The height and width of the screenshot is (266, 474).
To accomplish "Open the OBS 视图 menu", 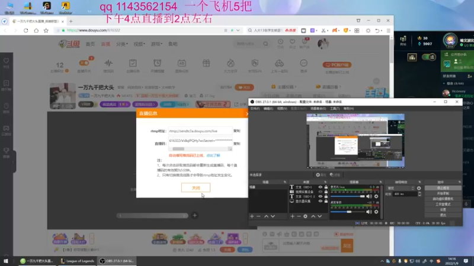I will [282, 109].
